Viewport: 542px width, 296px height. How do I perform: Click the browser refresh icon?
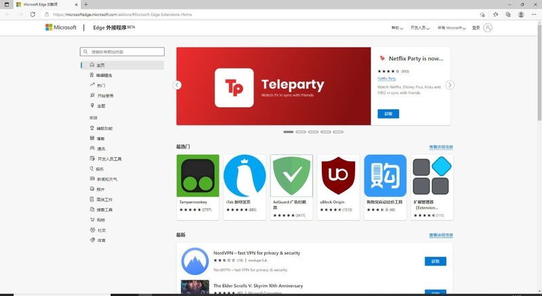(x=33, y=14)
